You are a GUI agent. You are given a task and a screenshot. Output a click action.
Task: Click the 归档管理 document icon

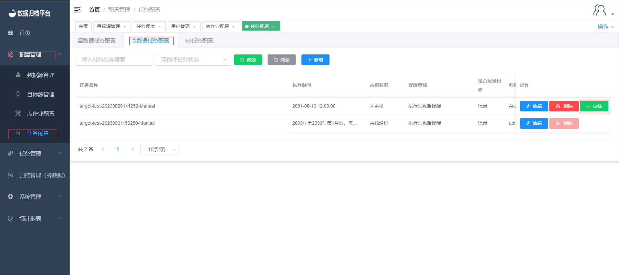coord(11,175)
